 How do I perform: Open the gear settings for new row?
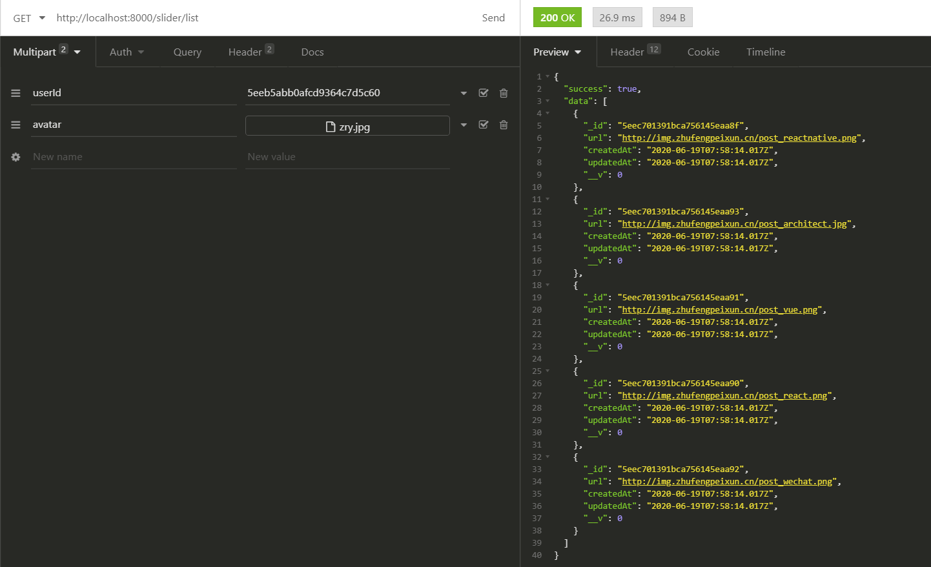tap(15, 157)
